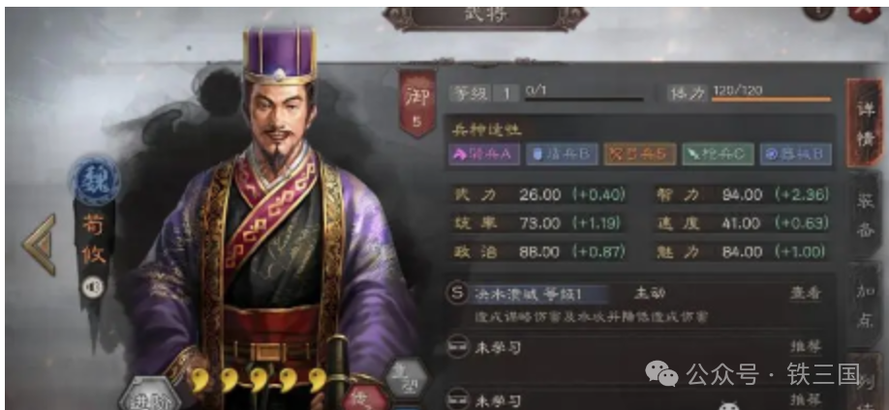
Task: Select the 器械B siege aptitude tag
Action: point(796,154)
